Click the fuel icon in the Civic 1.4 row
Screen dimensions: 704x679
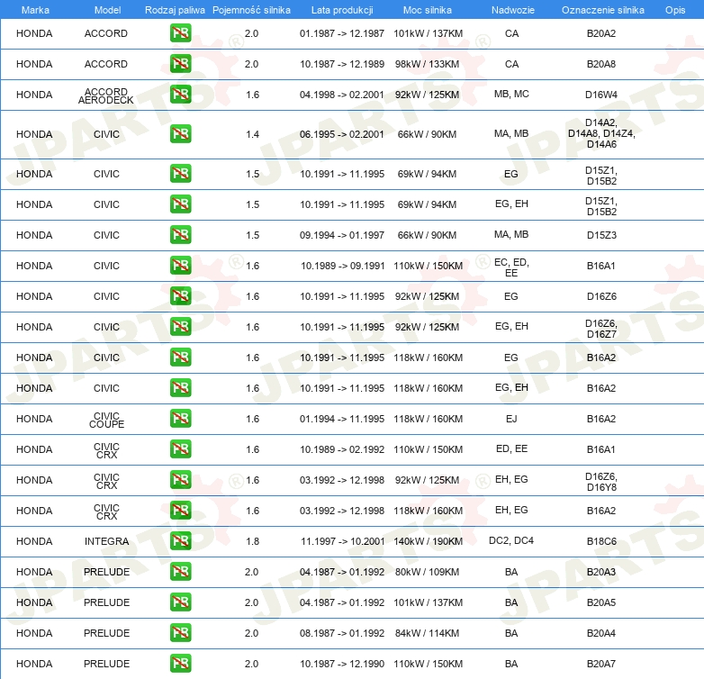[x=180, y=134]
